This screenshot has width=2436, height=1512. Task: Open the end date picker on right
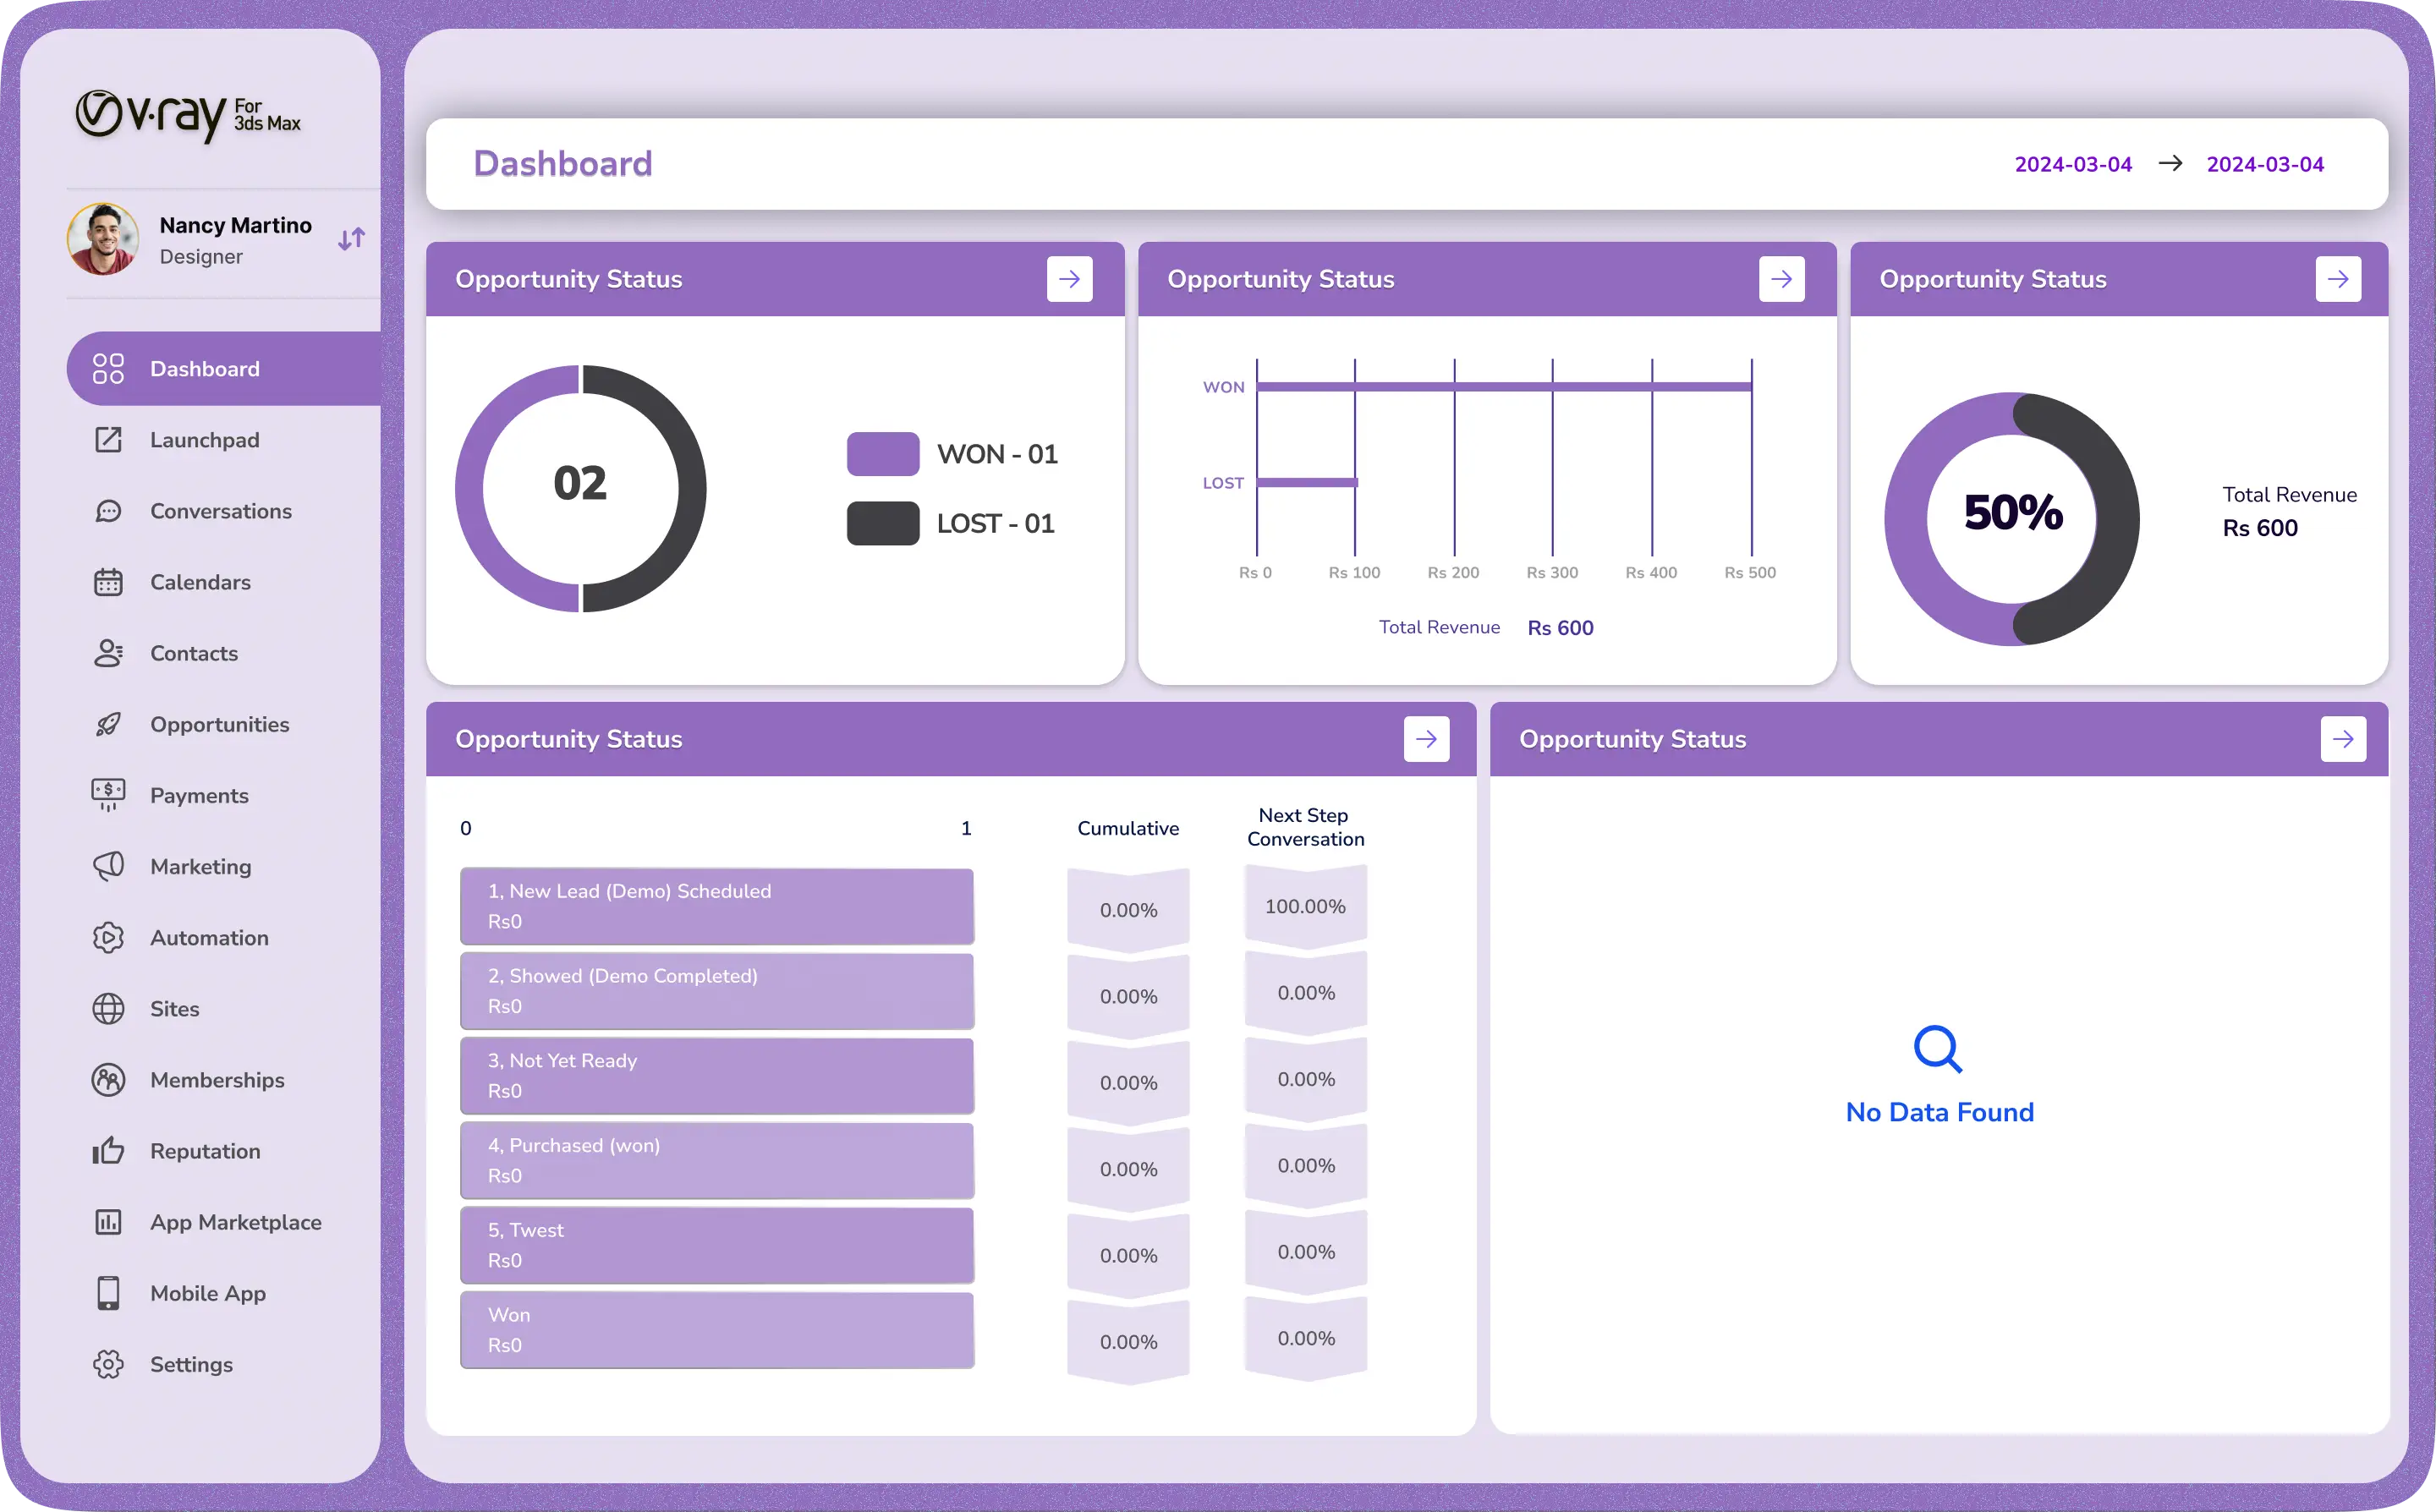coord(2264,164)
